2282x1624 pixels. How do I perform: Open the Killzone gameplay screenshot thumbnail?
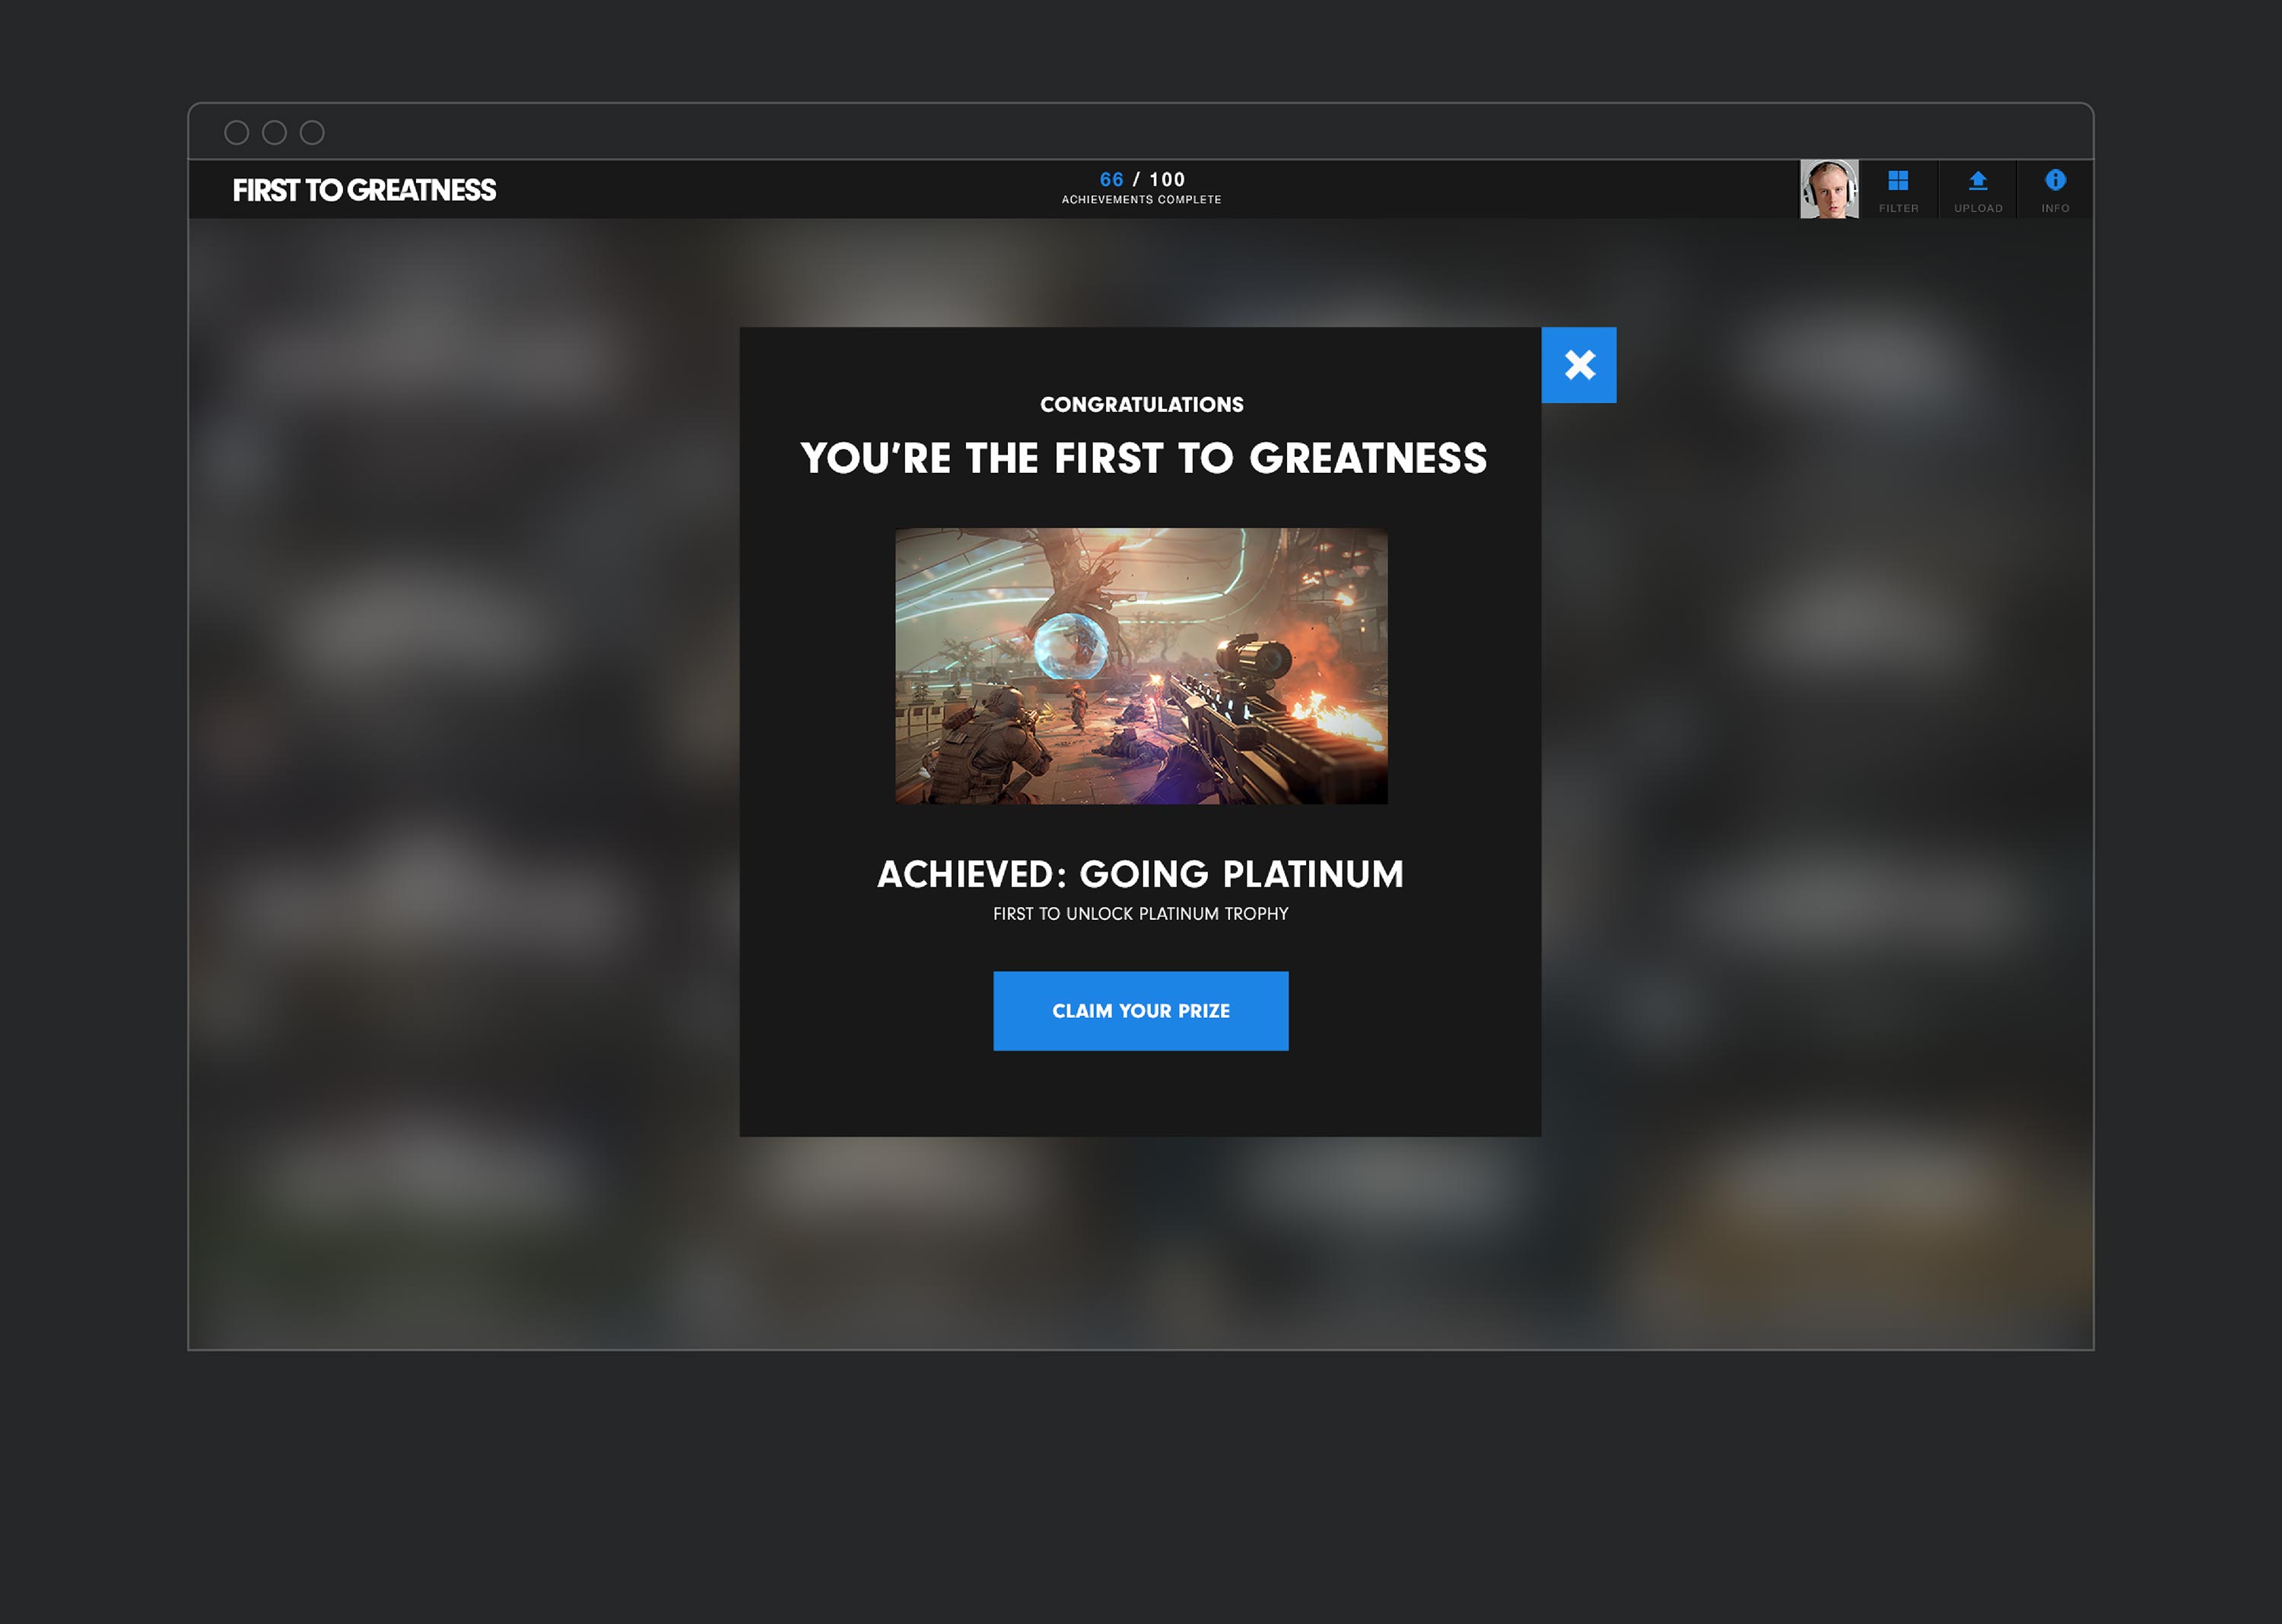(x=1140, y=666)
